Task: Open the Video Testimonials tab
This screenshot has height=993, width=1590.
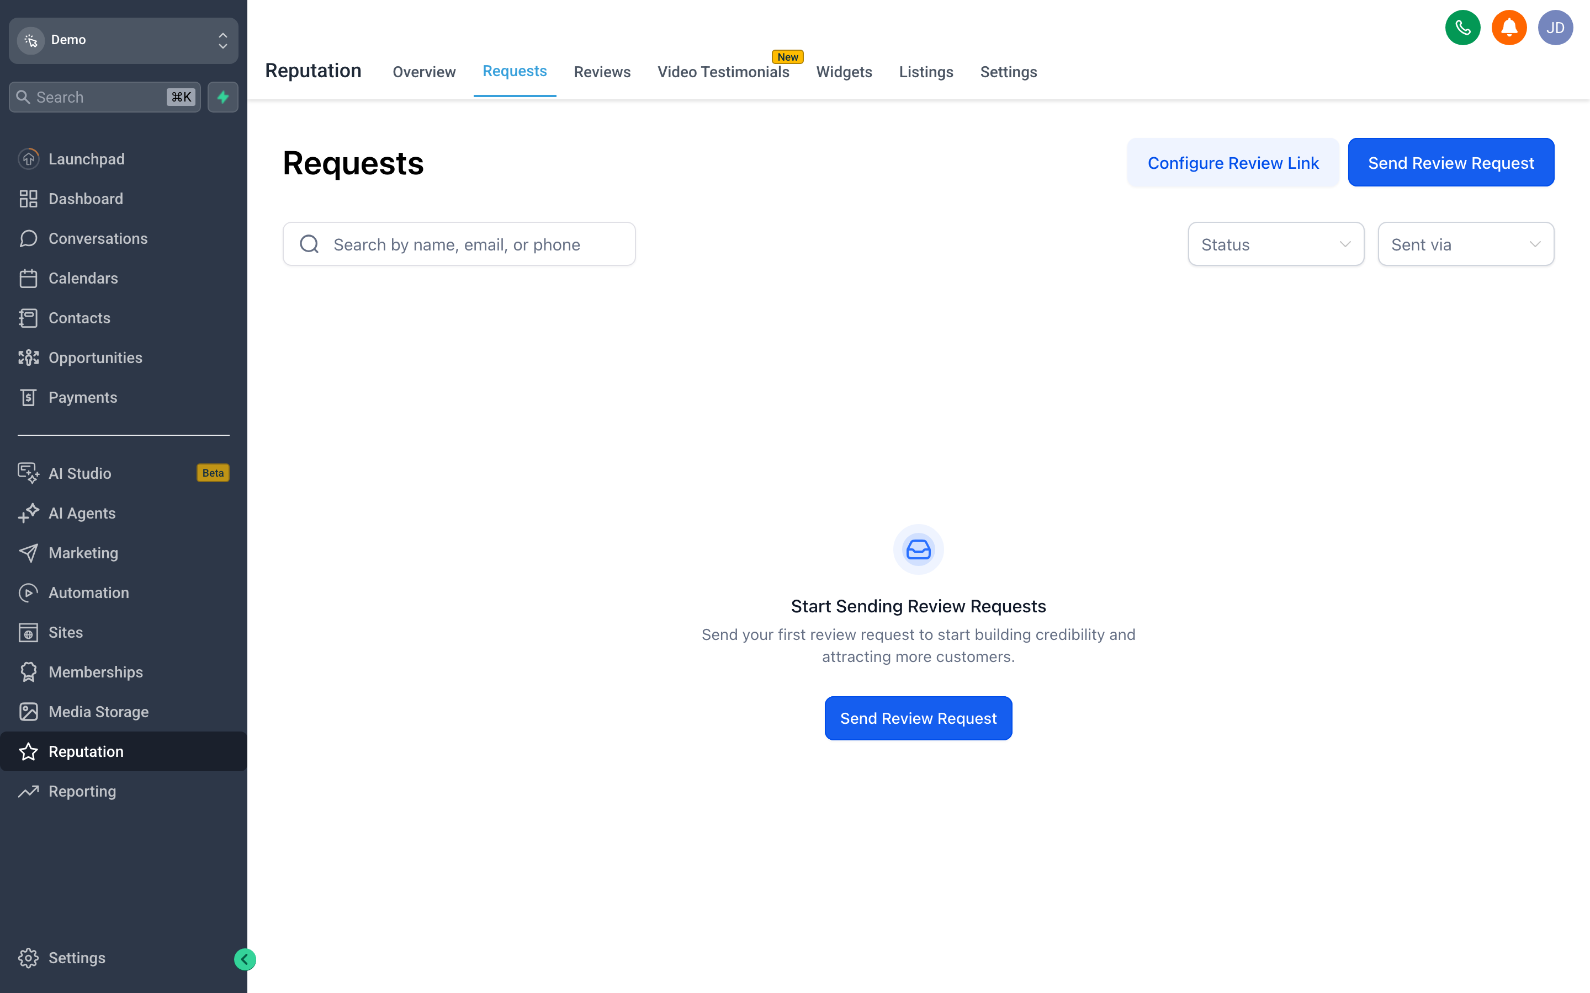Action: pyautogui.click(x=723, y=72)
